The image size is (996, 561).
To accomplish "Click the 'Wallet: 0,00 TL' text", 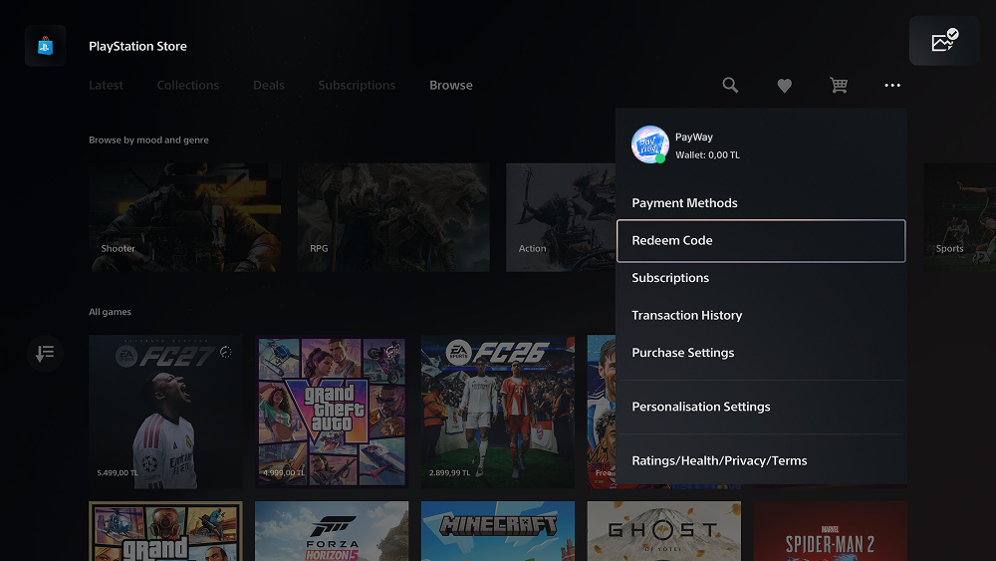I will [707, 155].
